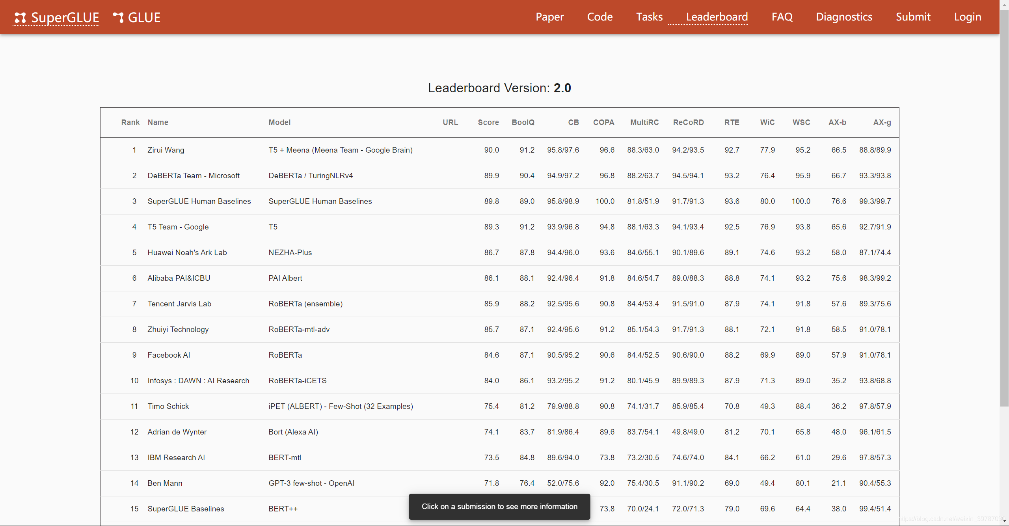Switch to the GLUE benchmark site
The image size is (1009, 526).
(x=144, y=17)
